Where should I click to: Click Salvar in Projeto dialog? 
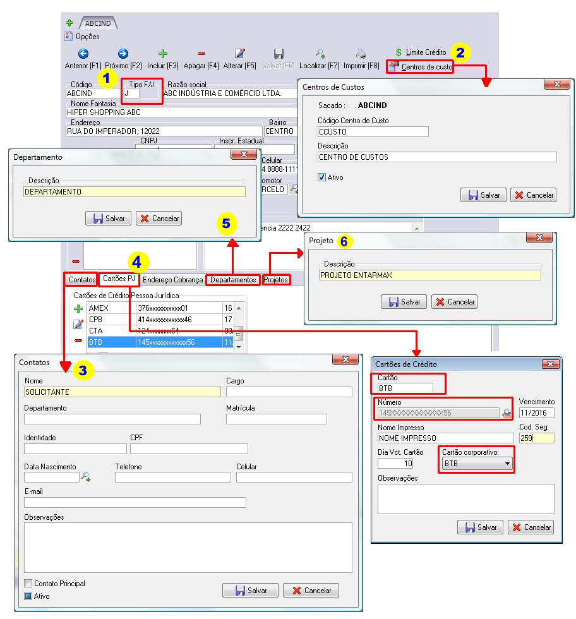[404, 302]
